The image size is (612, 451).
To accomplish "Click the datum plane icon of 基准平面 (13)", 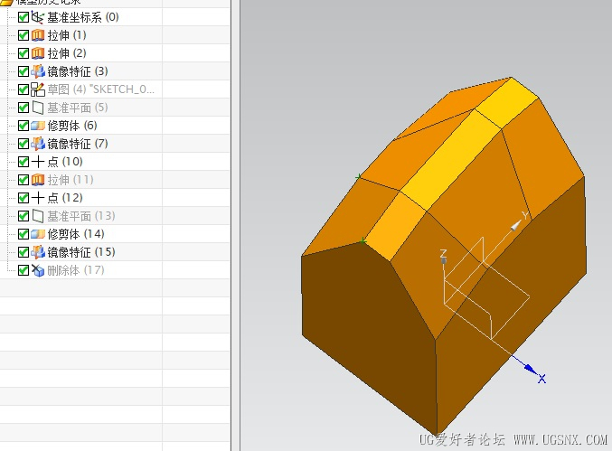I will [x=38, y=216].
